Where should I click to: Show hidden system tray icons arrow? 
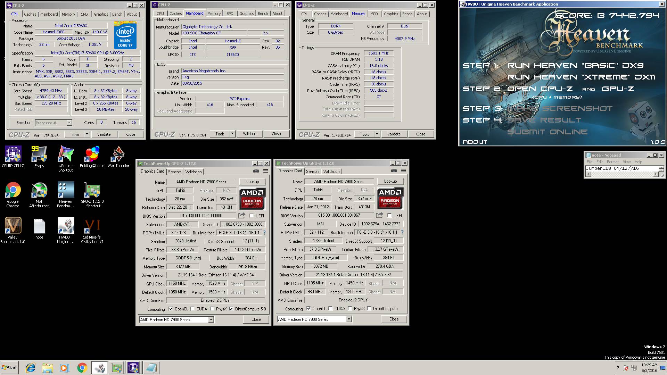click(x=618, y=367)
